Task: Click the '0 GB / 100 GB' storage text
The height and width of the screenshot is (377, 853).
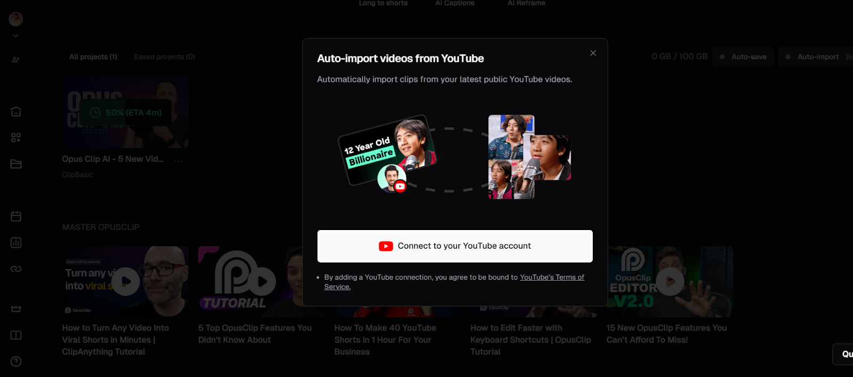Action: 679,56
